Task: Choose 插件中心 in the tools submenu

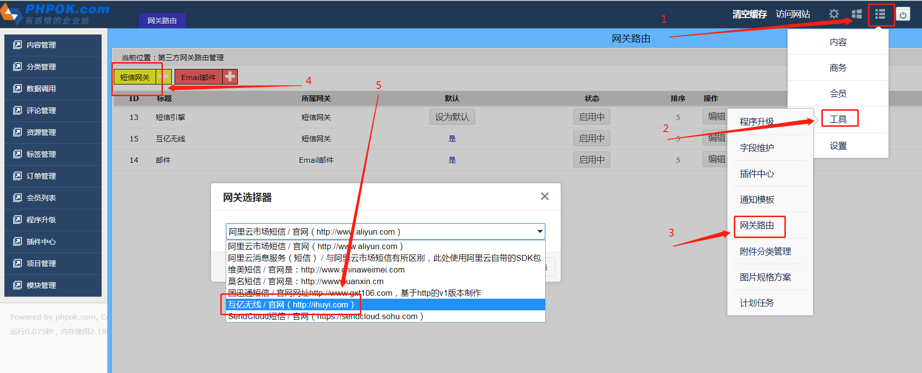Action: tap(757, 173)
